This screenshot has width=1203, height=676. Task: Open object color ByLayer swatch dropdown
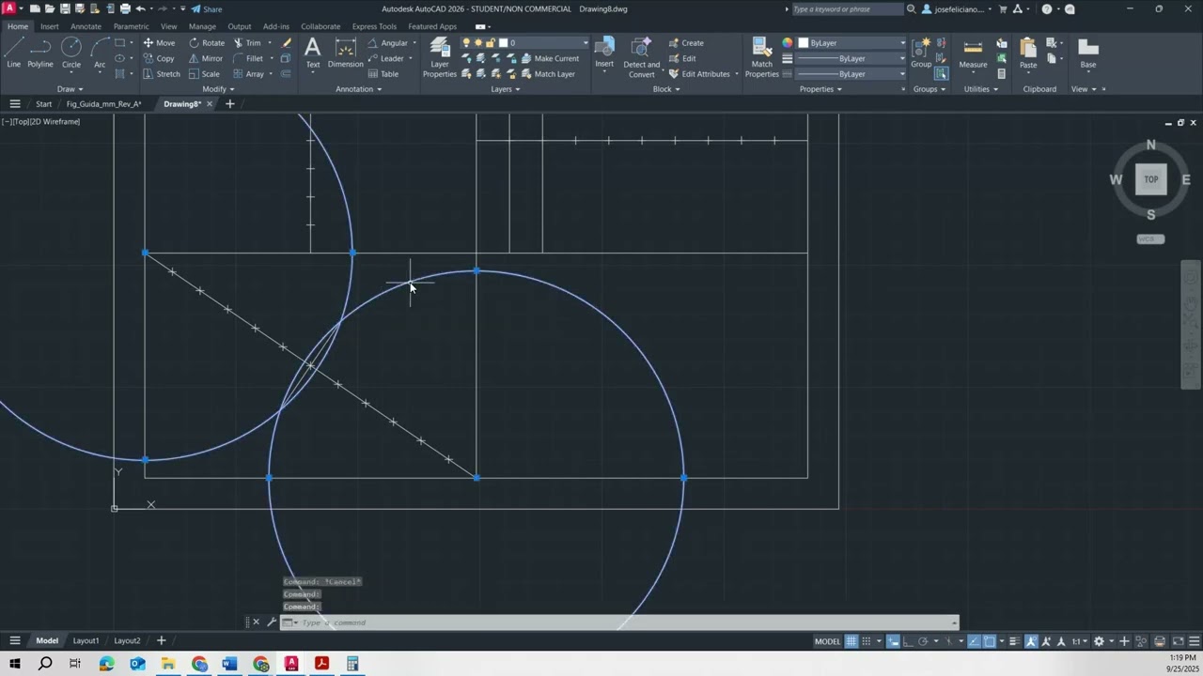pos(851,43)
